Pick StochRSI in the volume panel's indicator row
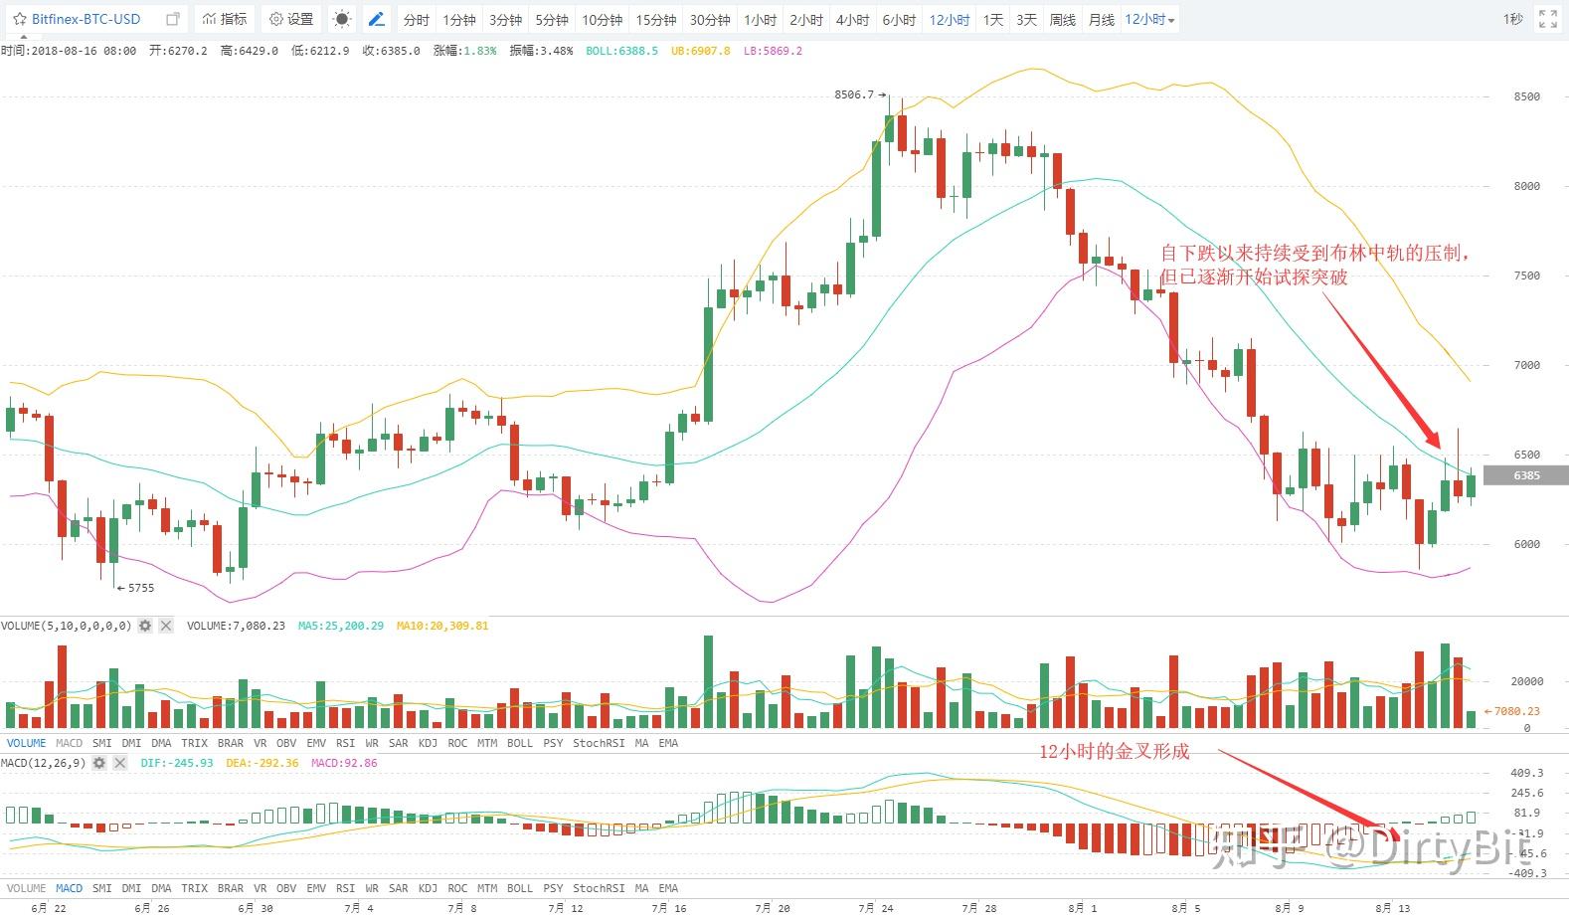Viewport: 1569px width, 918px height. [599, 743]
